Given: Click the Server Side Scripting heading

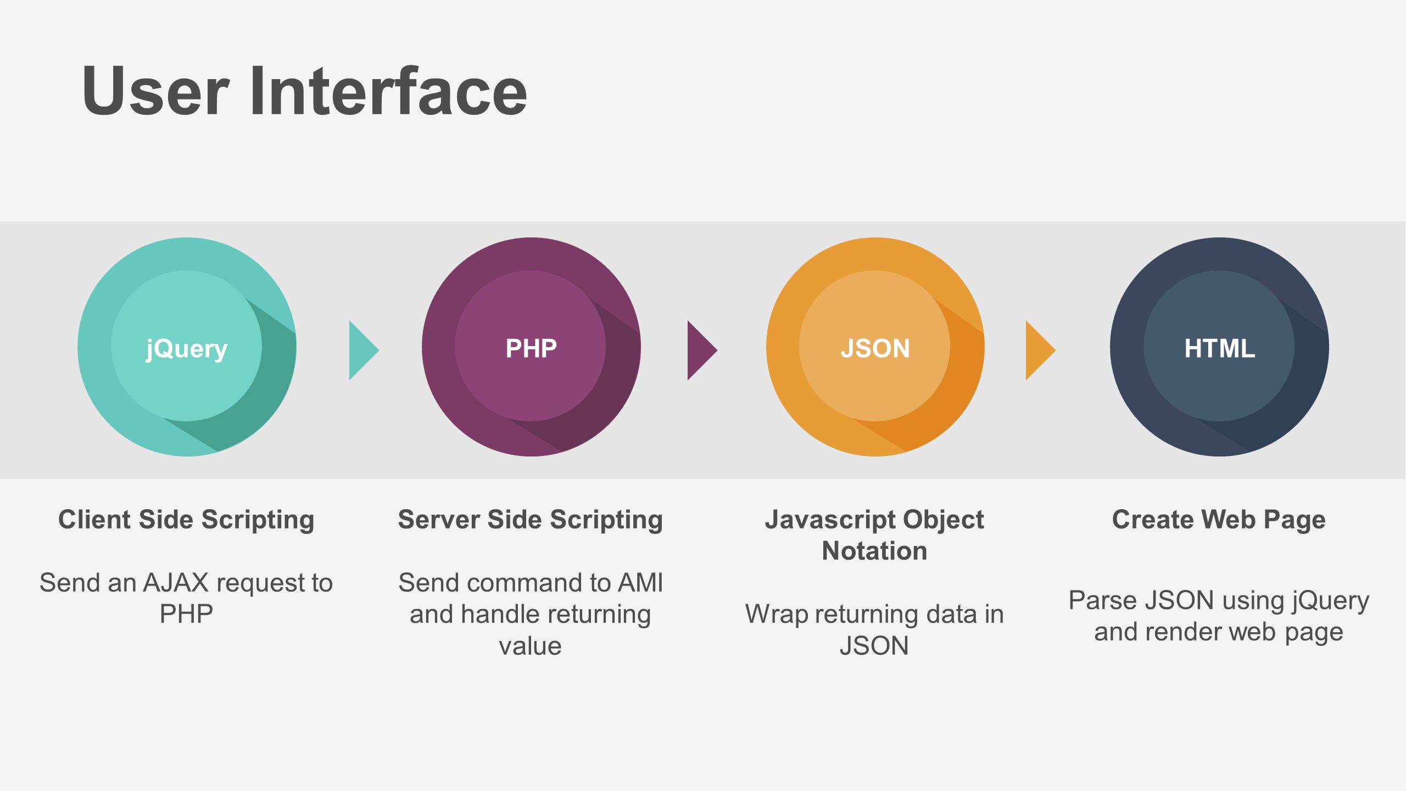Looking at the screenshot, I should pos(531,520).
